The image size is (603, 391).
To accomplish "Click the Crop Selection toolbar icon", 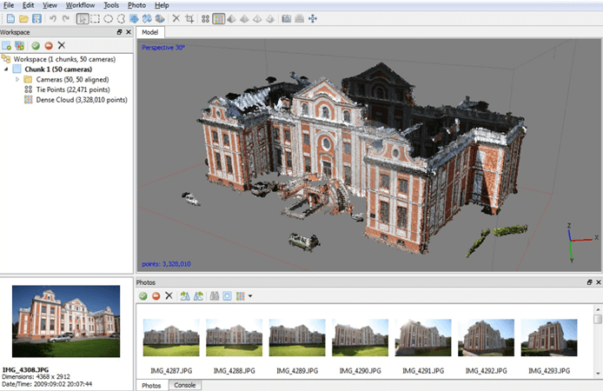I will point(190,18).
